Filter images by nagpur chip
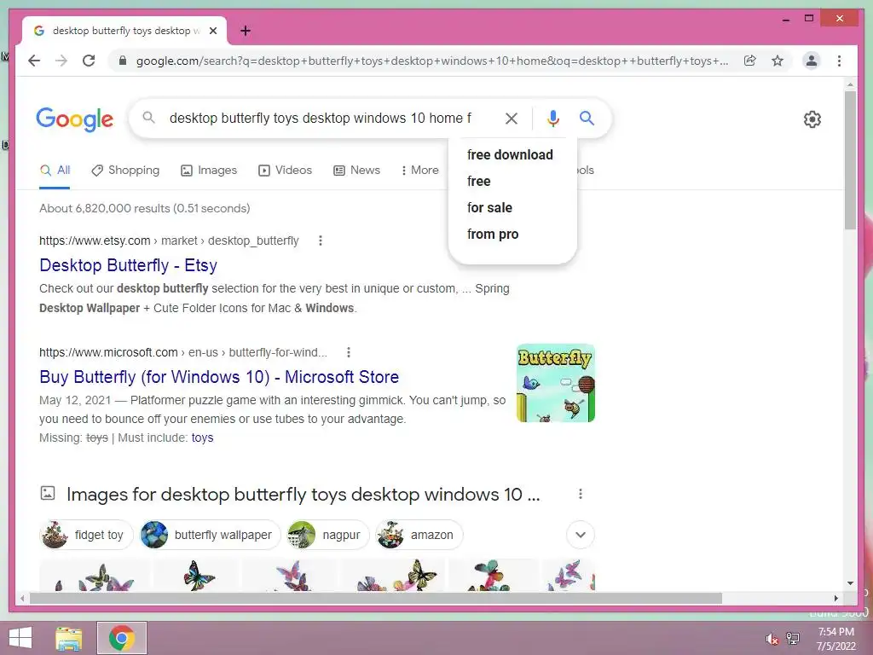The height and width of the screenshot is (655, 873). [328, 535]
